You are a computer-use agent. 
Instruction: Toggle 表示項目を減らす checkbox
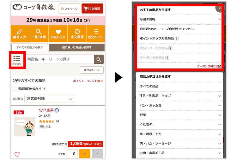[15, 89]
